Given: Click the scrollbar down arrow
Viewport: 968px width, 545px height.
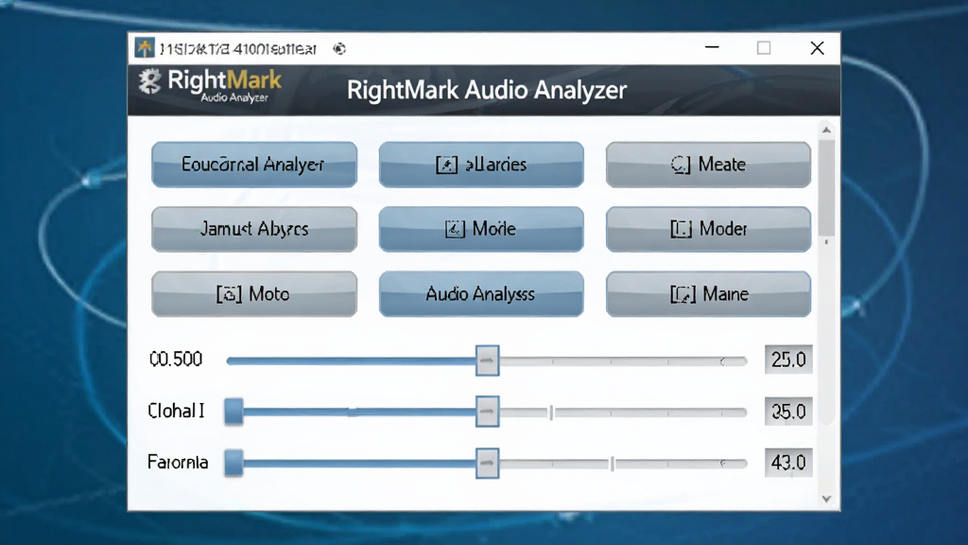Looking at the screenshot, I should coord(826,499).
